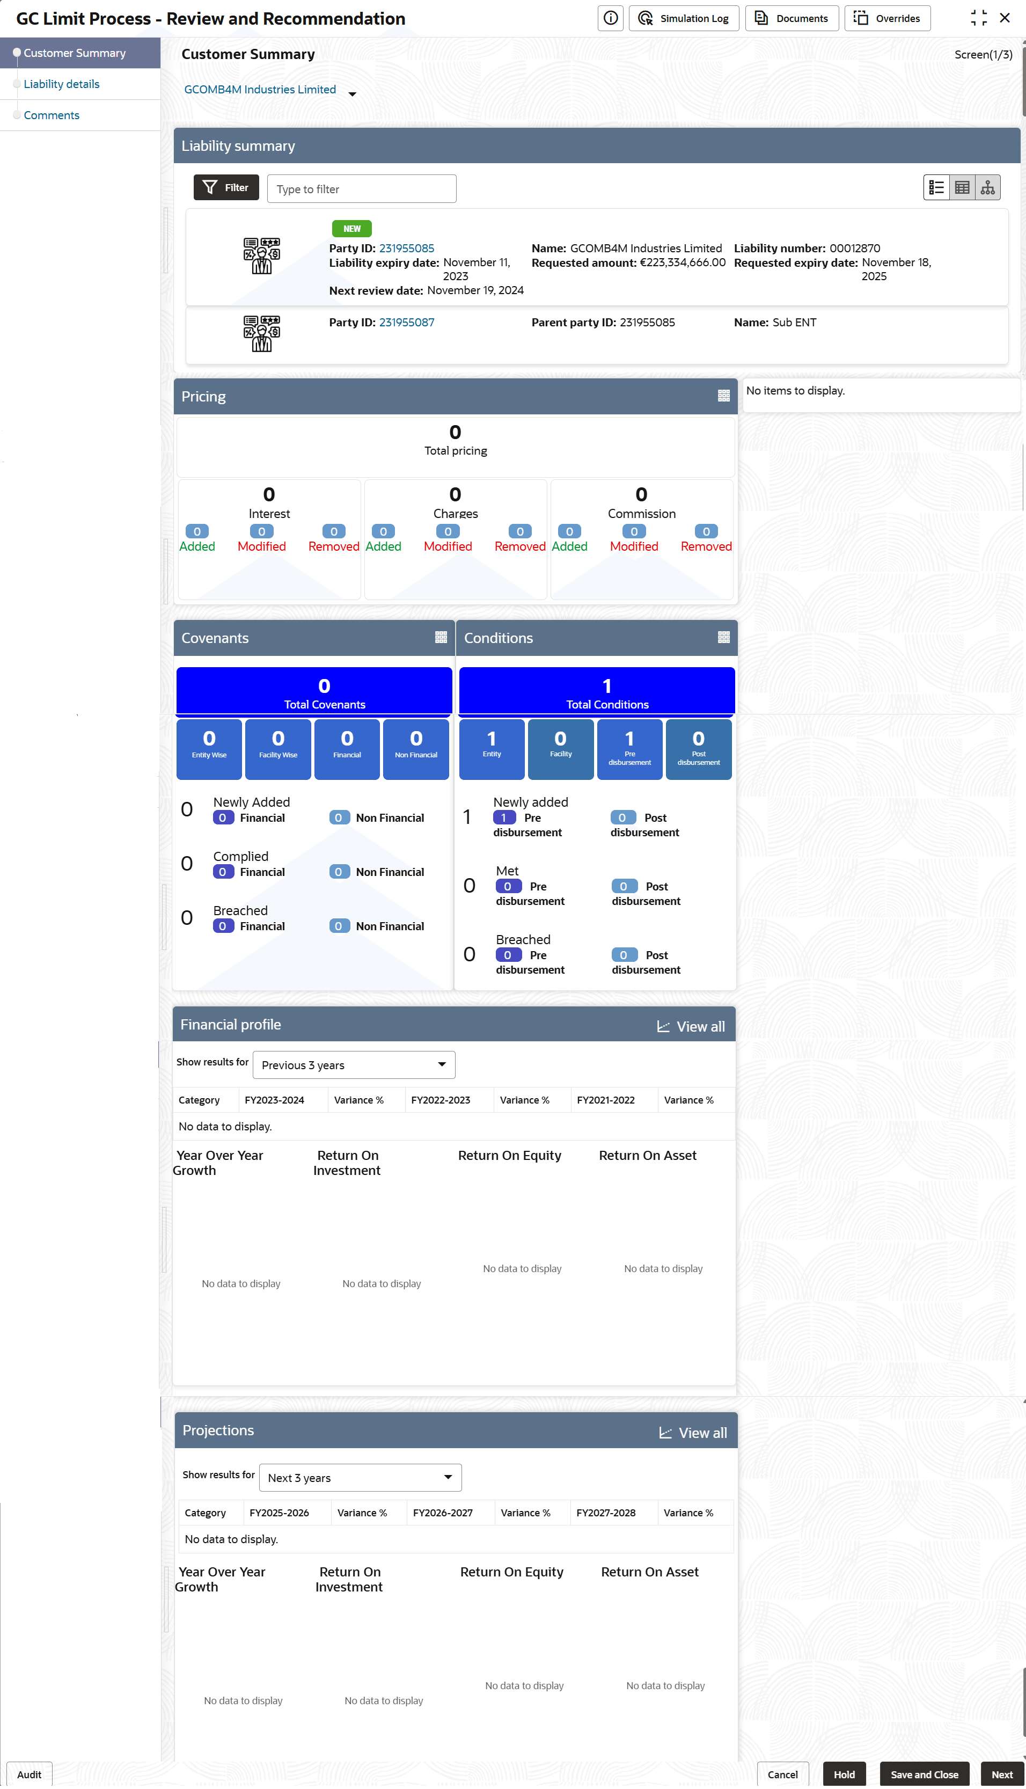Click Save and Close

924,1773
